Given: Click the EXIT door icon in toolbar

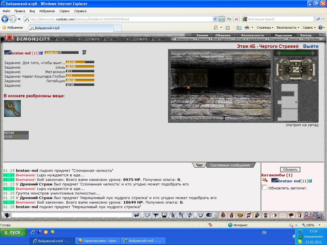Looking at the screenshot, I should [300, 215].
